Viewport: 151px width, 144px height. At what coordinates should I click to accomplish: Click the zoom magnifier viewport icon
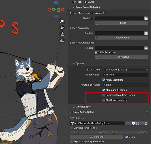[x=62, y=21]
